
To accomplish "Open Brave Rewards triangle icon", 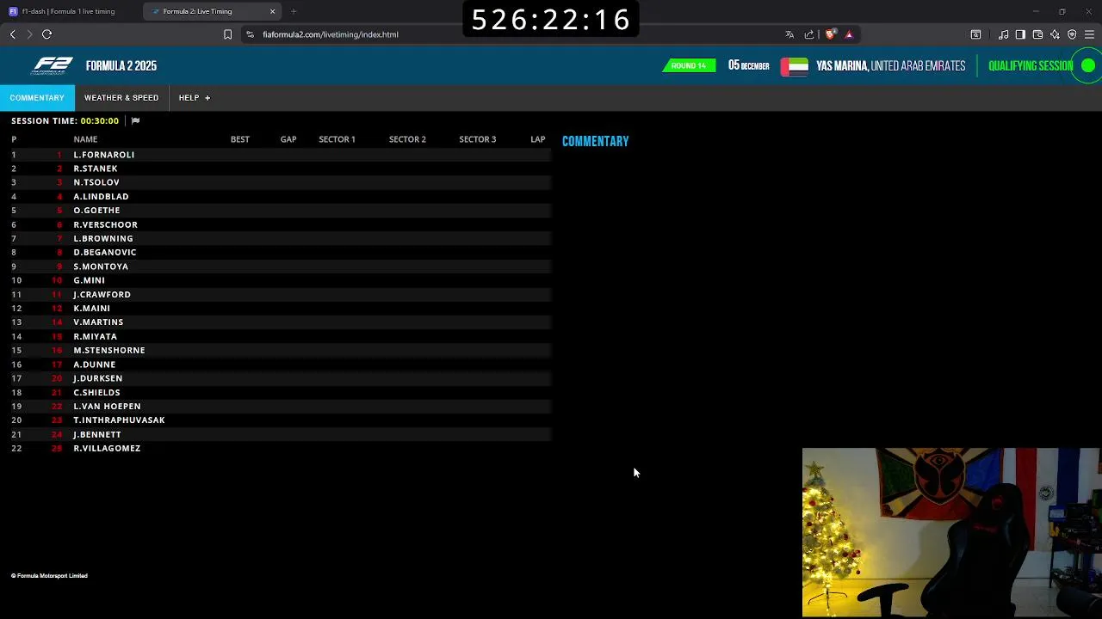I will (x=849, y=34).
